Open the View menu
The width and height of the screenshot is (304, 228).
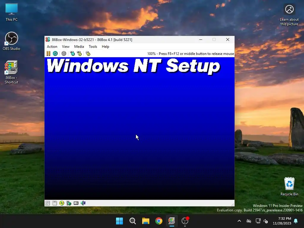point(66,47)
